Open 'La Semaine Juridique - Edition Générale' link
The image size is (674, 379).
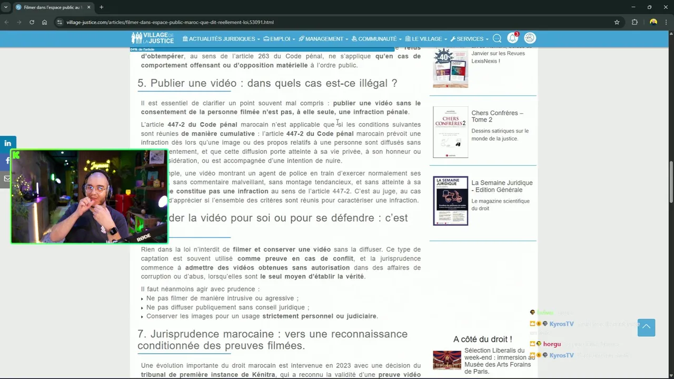click(x=502, y=186)
